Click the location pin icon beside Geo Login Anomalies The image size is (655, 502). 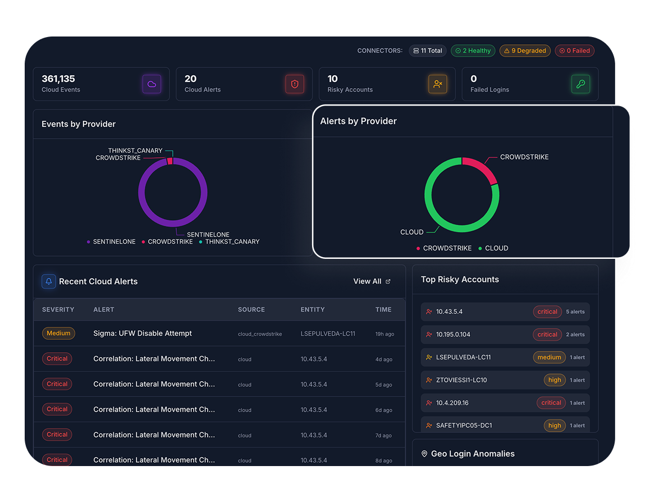click(424, 454)
